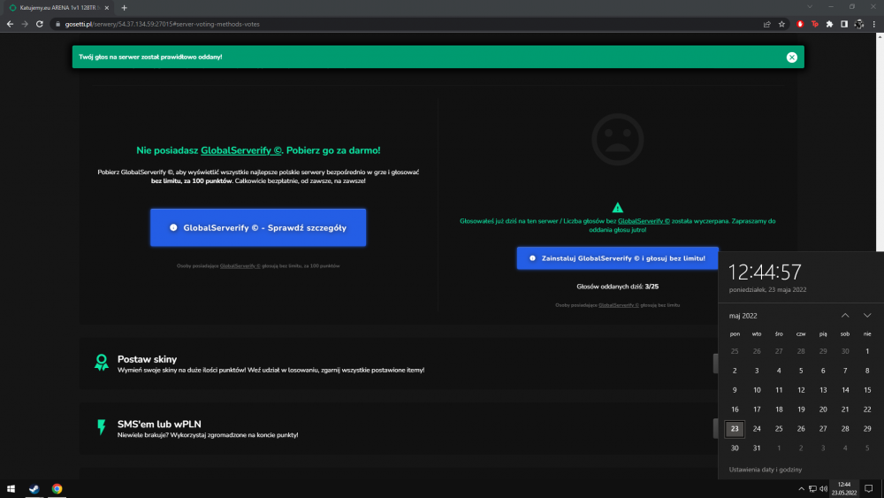
Task: Click maj 2022 calendar header
Action: [743, 316]
